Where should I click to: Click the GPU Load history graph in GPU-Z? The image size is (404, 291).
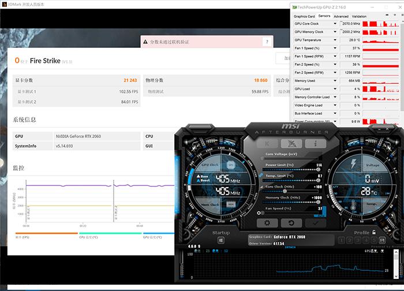coord(381,89)
